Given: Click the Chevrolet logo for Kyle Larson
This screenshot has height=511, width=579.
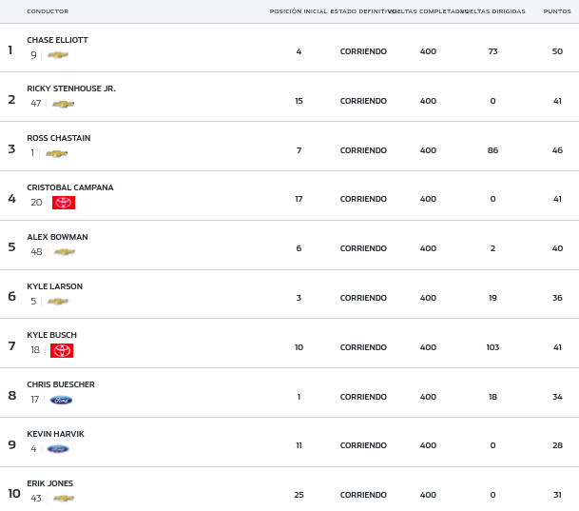Looking at the screenshot, I should click(58, 302).
